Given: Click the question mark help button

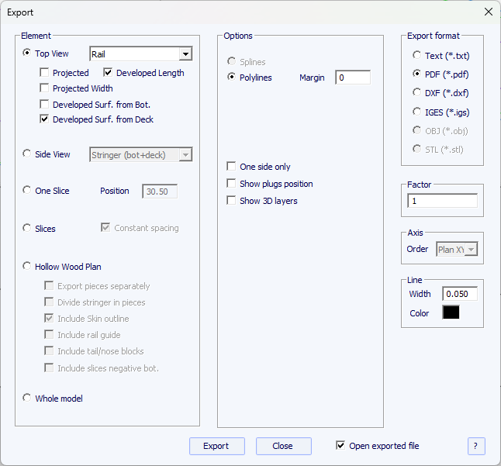Looking at the screenshot, I should coord(476,446).
